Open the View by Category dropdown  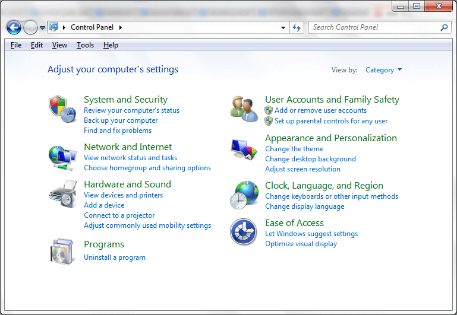(x=383, y=70)
